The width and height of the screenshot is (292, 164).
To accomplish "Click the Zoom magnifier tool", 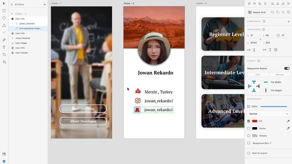I will [4, 62].
